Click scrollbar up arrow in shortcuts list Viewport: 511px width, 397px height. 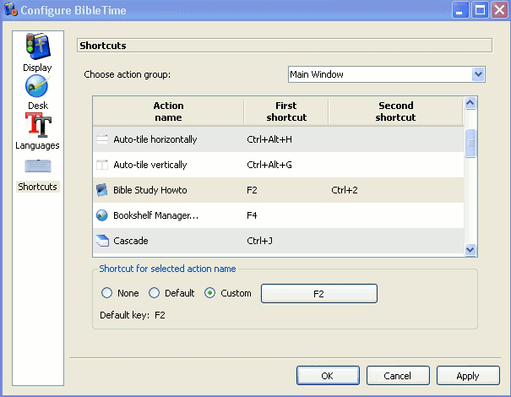pos(470,103)
